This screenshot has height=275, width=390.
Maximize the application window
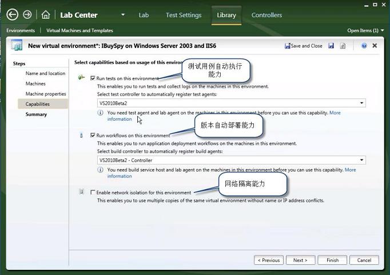375,5
